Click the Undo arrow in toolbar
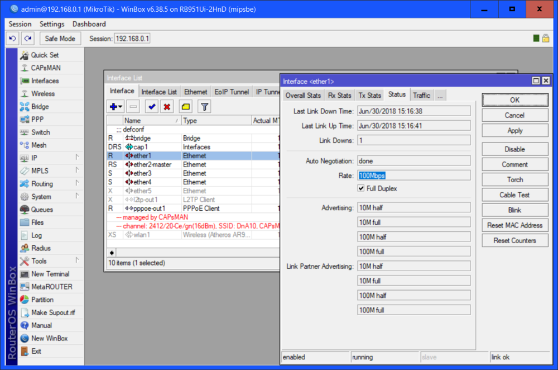The image size is (558, 370). (x=12, y=39)
